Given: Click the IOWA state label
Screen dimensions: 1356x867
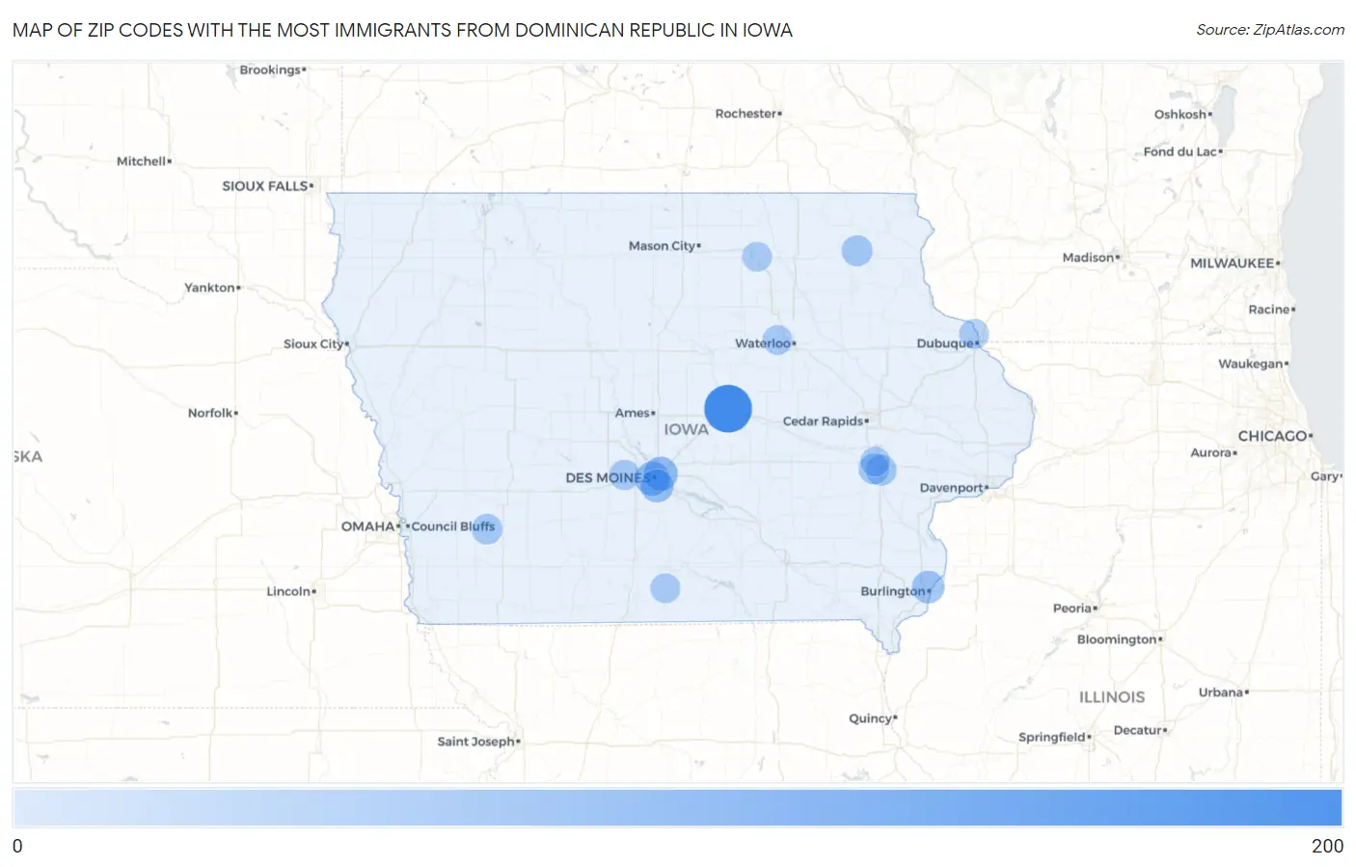Looking at the screenshot, I should (x=686, y=430).
